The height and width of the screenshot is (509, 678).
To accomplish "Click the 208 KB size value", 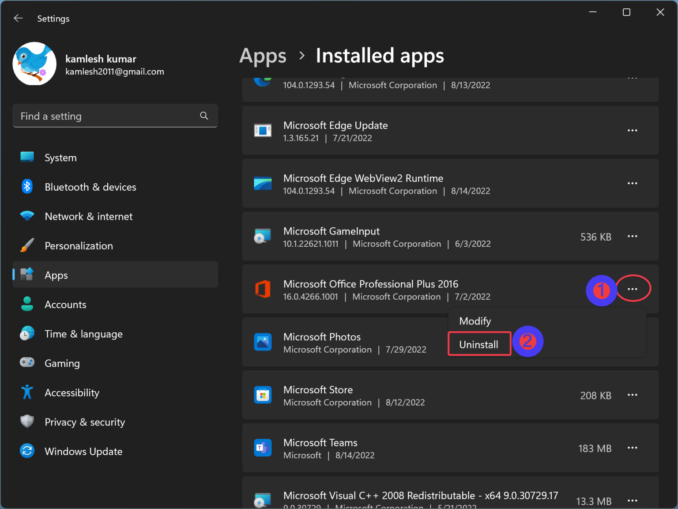I will pyautogui.click(x=596, y=396).
